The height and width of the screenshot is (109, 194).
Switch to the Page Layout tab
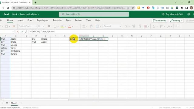coord(42,20)
